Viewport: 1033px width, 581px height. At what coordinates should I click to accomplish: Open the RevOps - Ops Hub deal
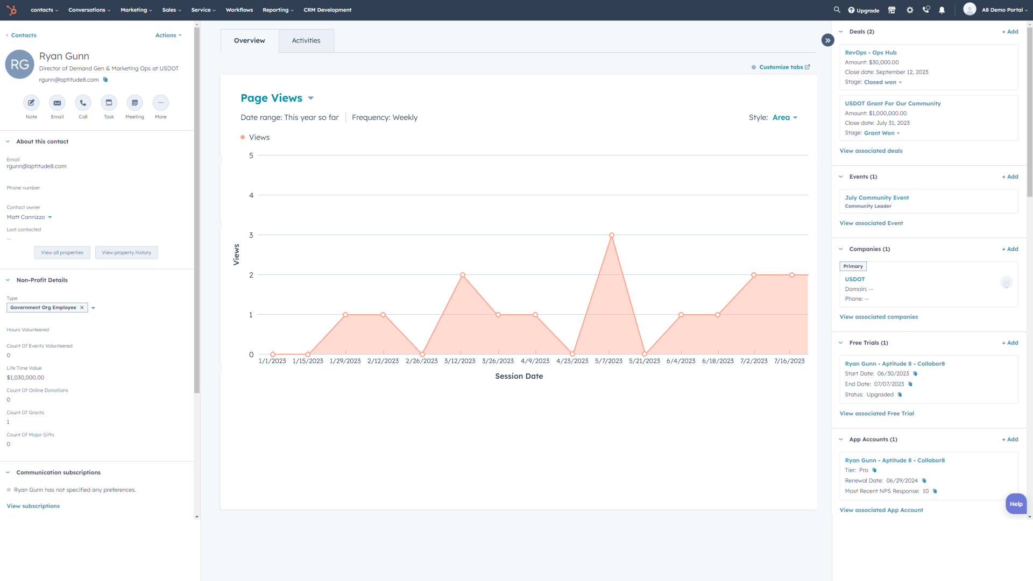[871, 53]
